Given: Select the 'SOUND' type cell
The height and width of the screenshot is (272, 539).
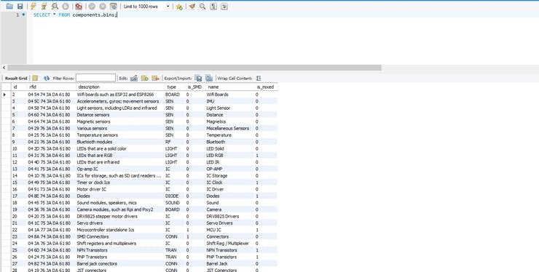Looking at the screenshot, I should pos(175,203).
